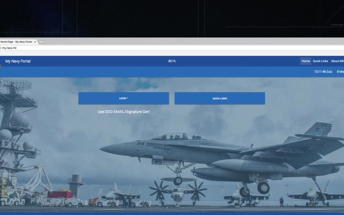Close the My Navy Portal browser tab
Viewport: 344px width, 215px height.
tap(35, 42)
